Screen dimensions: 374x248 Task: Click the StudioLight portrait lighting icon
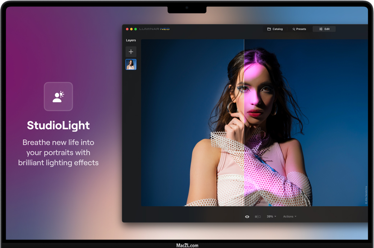coord(58,96)
